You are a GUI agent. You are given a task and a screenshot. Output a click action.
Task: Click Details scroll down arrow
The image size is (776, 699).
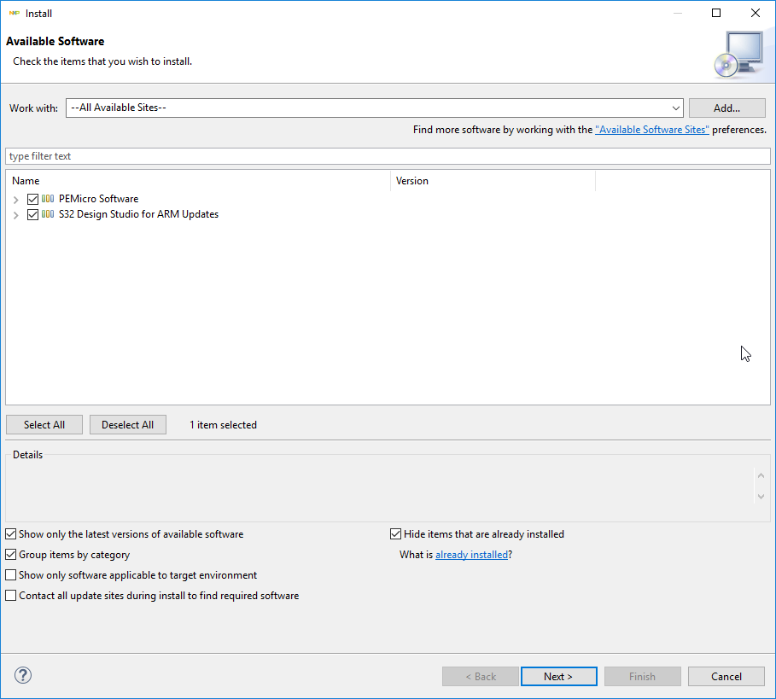click(x=761, y=496)
